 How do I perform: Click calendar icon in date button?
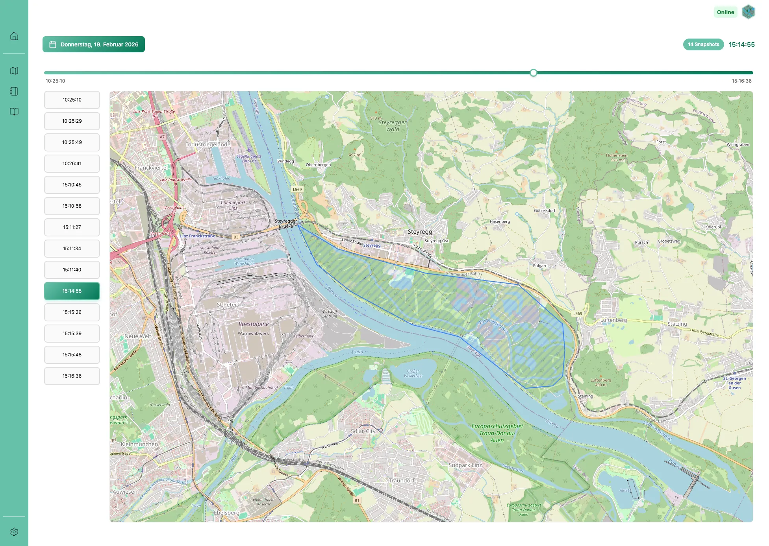(x=53, y=44)
